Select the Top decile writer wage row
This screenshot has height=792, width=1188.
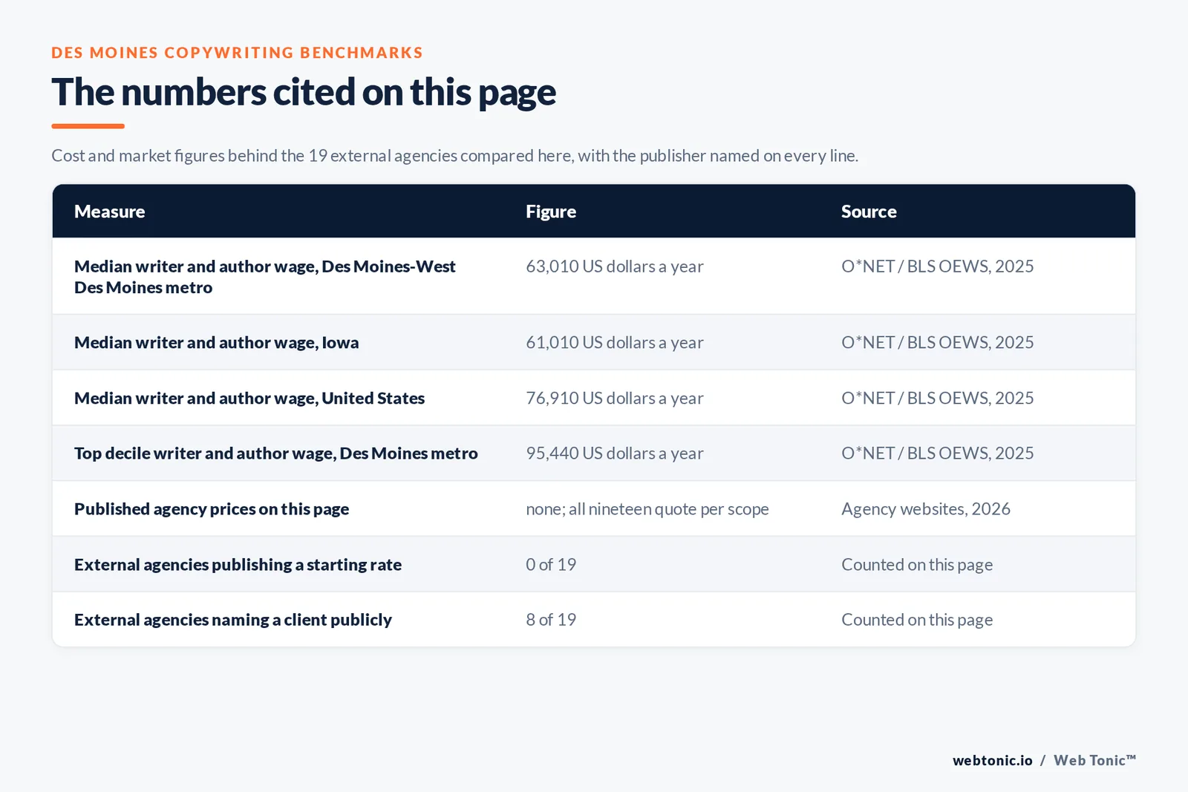tap(594, 453)
